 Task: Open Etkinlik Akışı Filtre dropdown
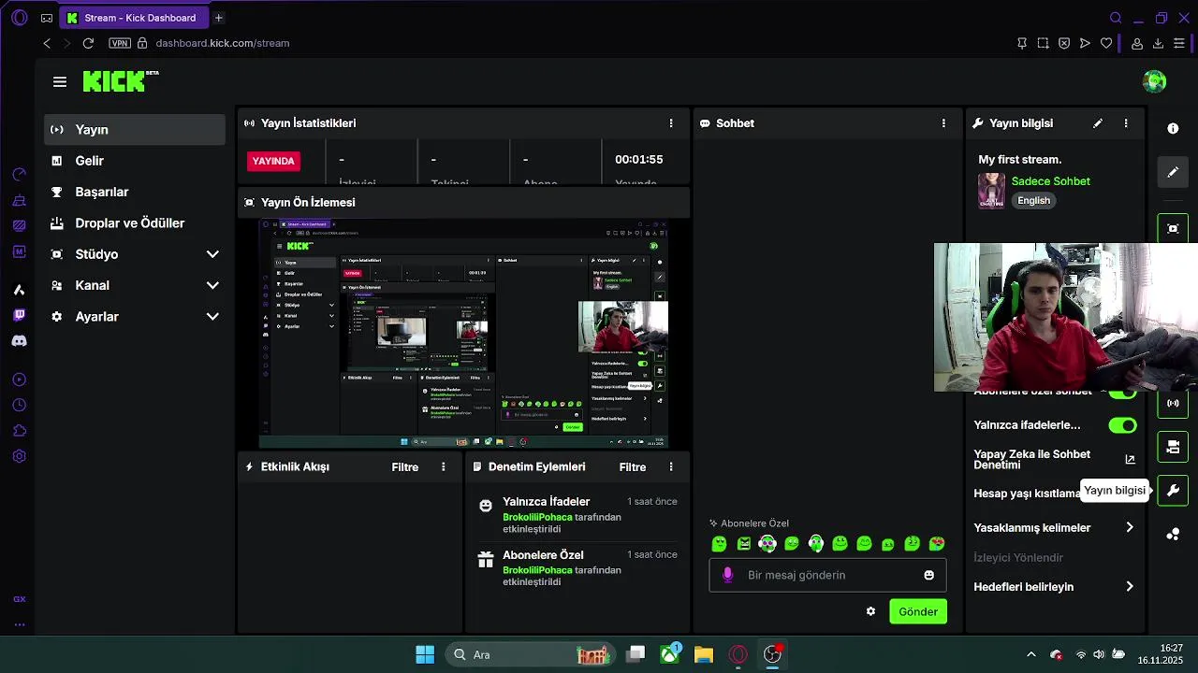405,466
